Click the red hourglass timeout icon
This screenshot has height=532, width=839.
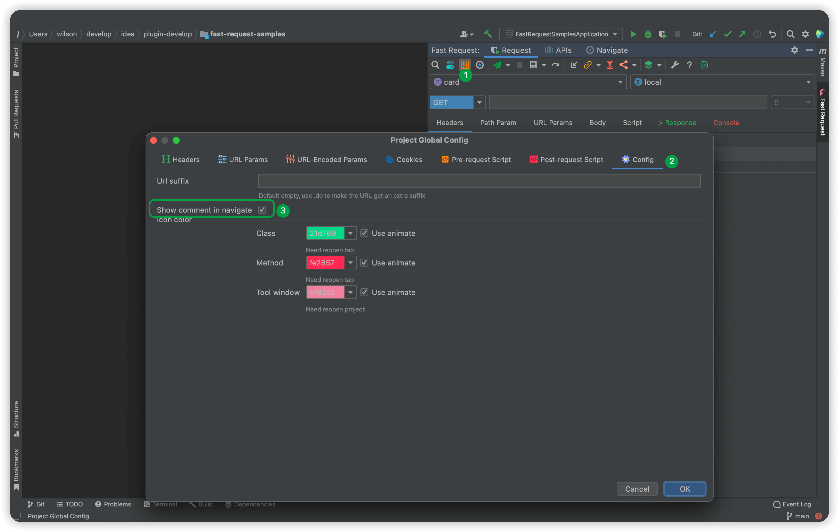[x=610, y=65]
